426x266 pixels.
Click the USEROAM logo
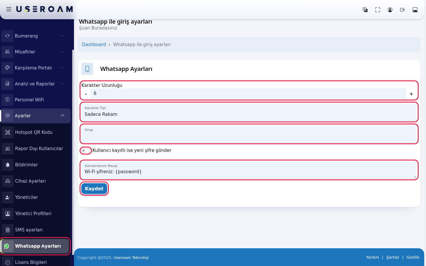pyautogui.click(x=44, y=9)
